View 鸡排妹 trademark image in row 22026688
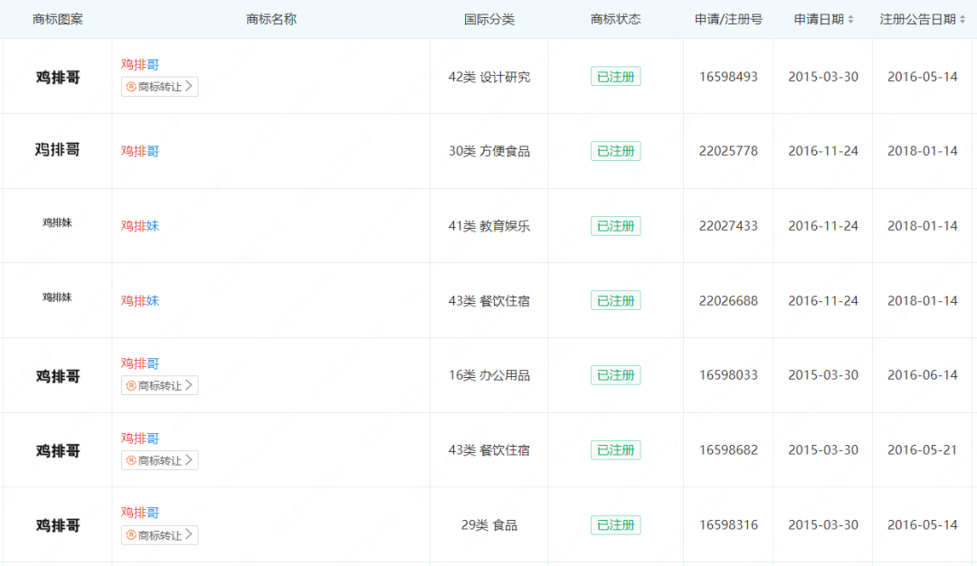Viewport: 977px width, 566px height. 57,297
